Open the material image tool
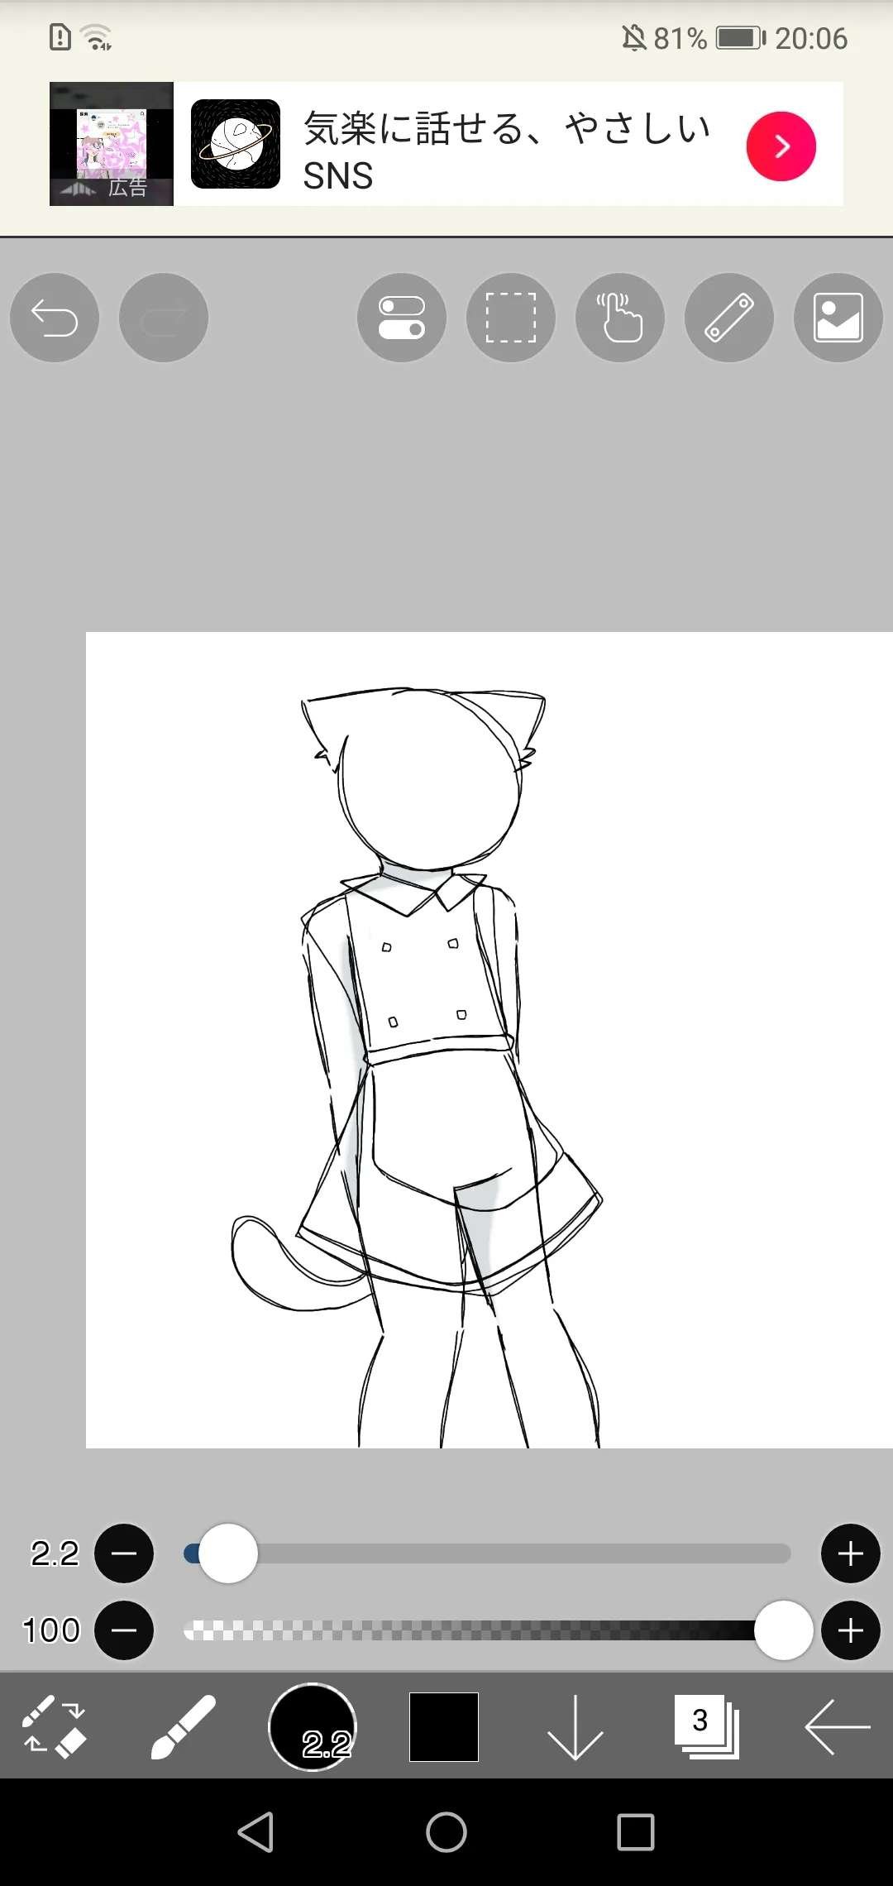The image size is (893, 1886). [838, 318]
